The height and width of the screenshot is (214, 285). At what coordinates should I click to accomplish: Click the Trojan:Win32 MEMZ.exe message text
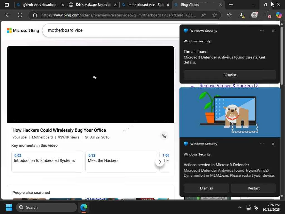pos(229,173)
